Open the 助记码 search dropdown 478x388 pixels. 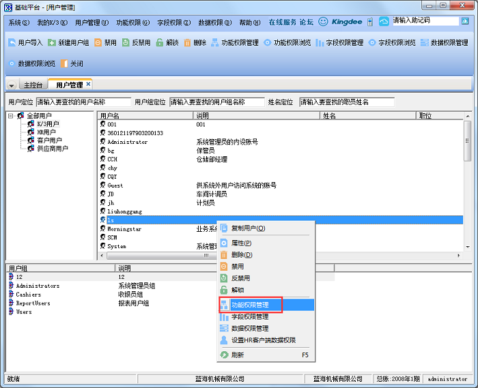(x=465, y=21)
